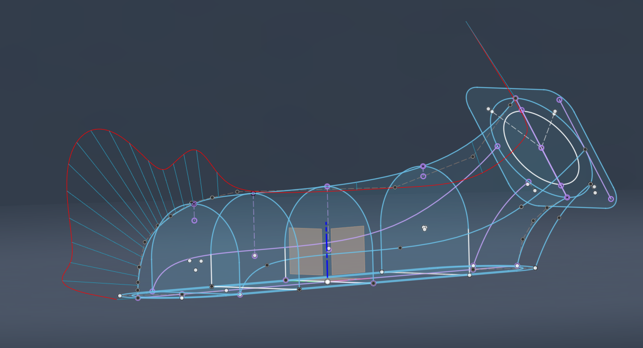Click the purple control point atop the center arch

point(327,186)
